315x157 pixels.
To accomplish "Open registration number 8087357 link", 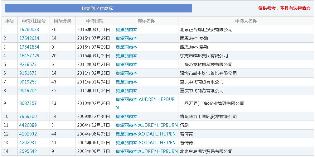I will pos(28,104).
